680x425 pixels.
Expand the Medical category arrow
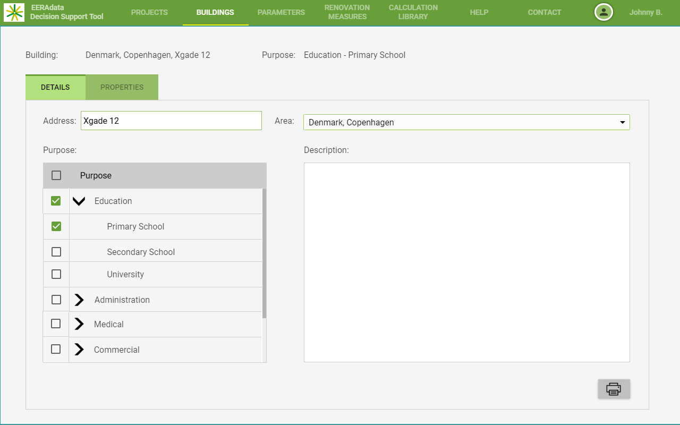coord(79,324)
